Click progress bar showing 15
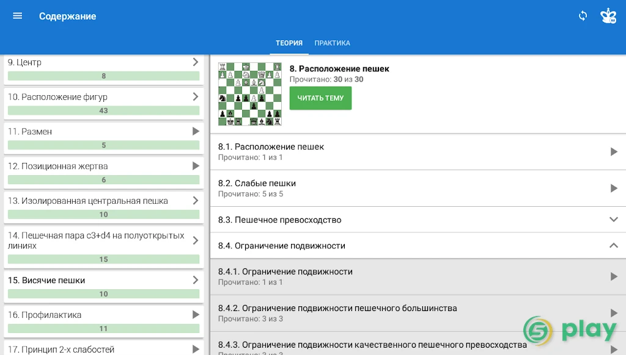The height and width of the screenshot is (355, 626). click(x=104, y=259)
